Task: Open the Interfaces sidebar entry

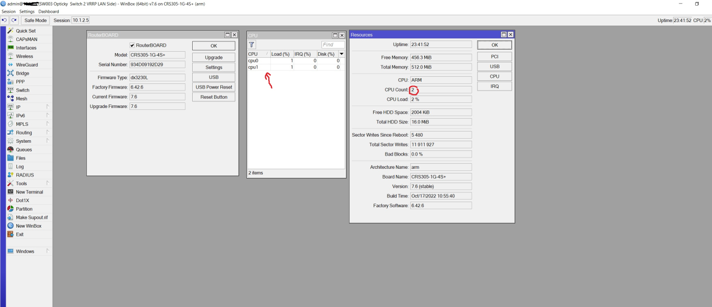Action: [26, 48]
